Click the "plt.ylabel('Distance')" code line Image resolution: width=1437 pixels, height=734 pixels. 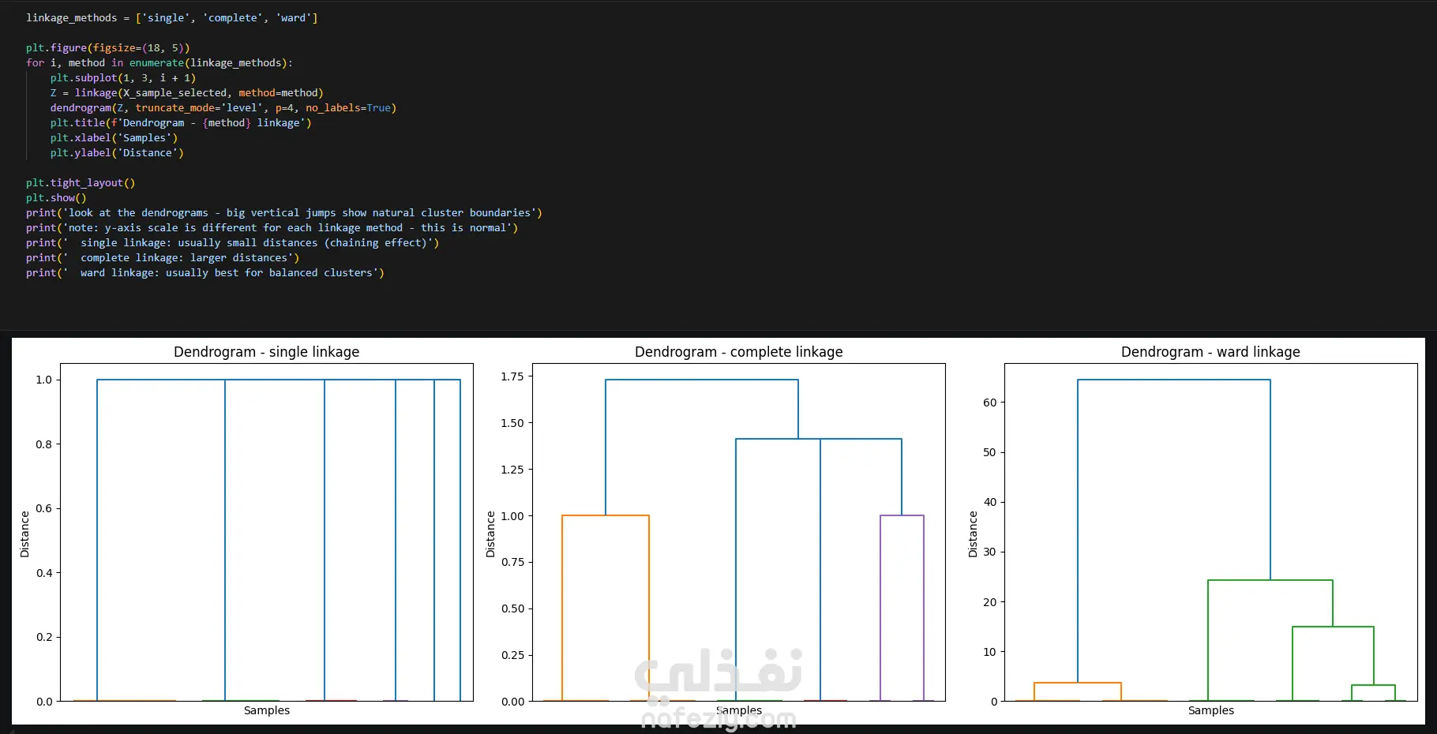pyautogui.click(x=116, y=152)
